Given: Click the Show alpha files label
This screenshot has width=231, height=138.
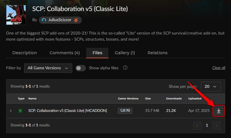Looking at the screenshot, I should 104,68.
